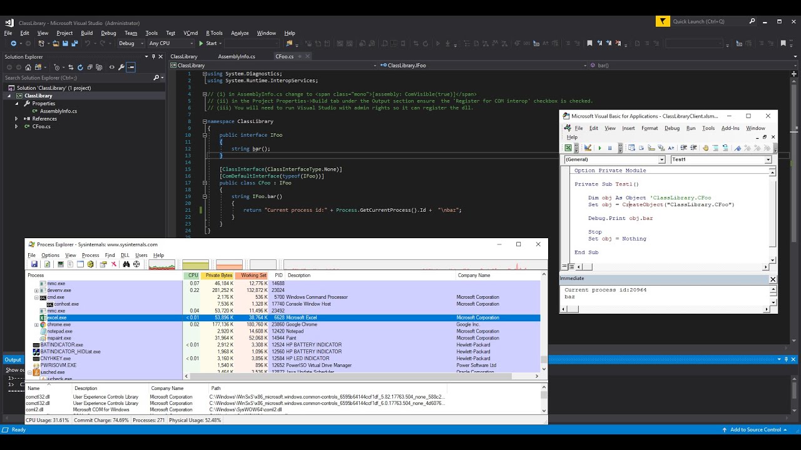Select AssemblyInfo.cs in Solution Explorer tree
Image resolution: width=801 pixels, height=450 pixels.
[x=58, y=111]
